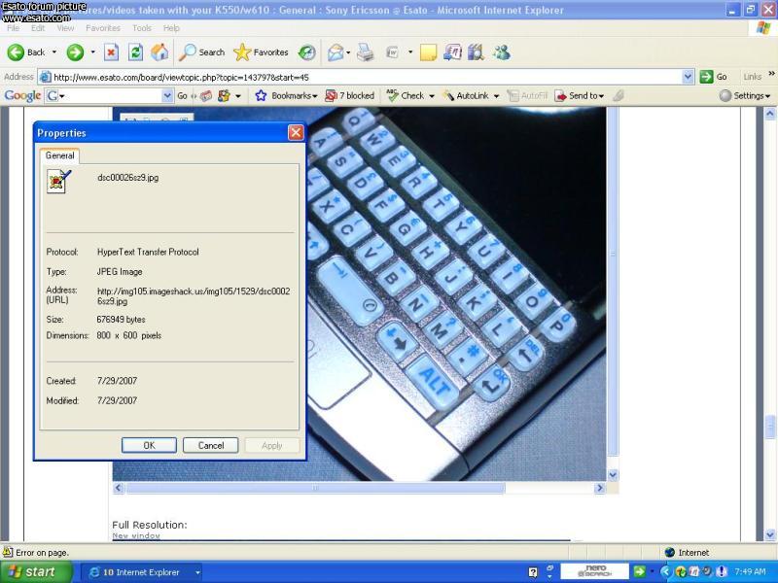Click the 10 Internet Explorer taskbar group
778x583 pixels.
click(141, 572)
